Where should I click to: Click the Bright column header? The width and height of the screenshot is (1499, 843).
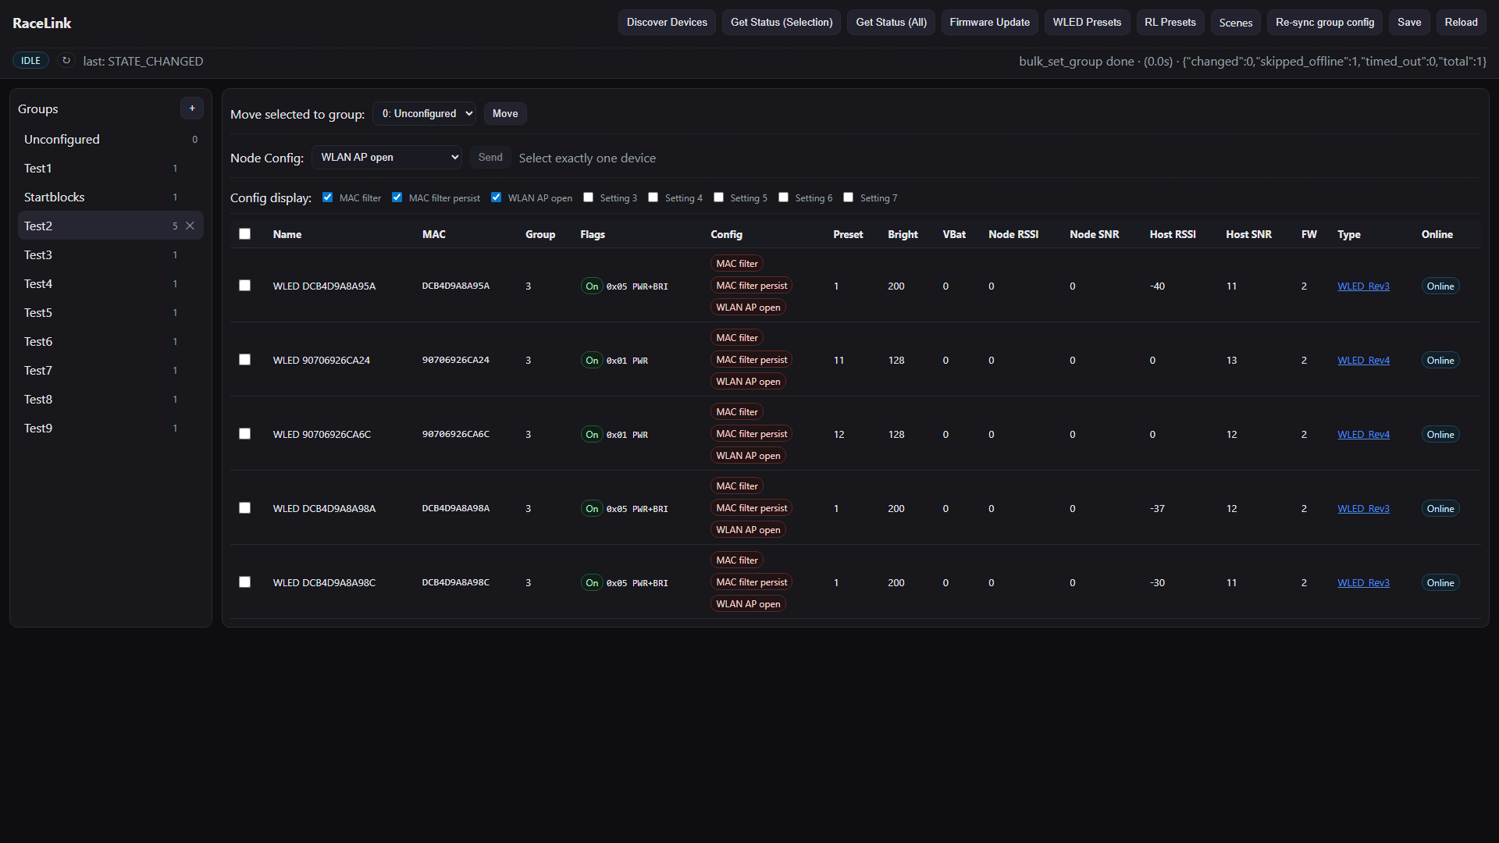pyautogui.click(x=903, y=234)
